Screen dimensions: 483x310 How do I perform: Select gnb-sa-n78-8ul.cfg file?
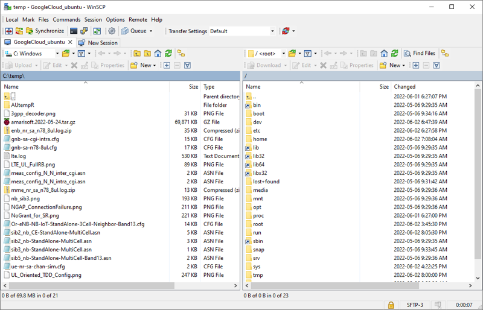pyautogui.click(x=34, y=148)
